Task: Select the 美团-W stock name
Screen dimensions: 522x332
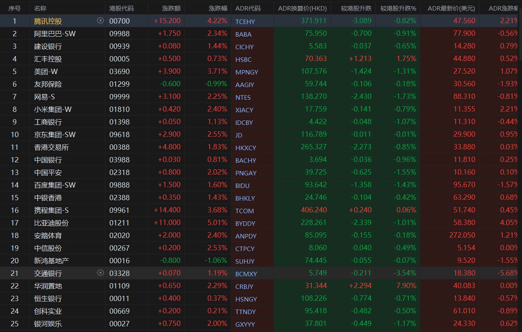Action: pyautogui.click(x=46, y=72)
